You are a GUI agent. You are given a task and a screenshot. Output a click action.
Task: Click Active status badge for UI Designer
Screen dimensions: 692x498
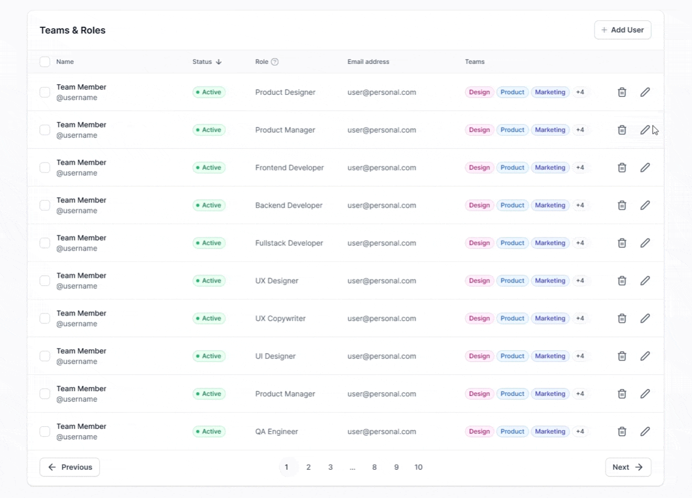click(209, 356)
